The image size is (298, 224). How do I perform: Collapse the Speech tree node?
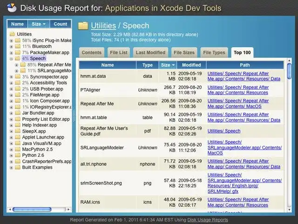click(x=11, y=59)
